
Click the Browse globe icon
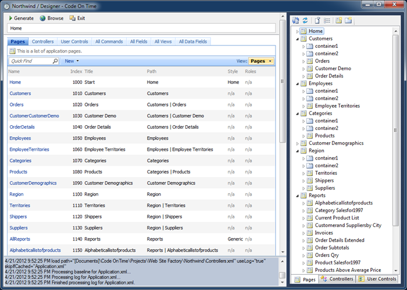(x=42, y=18)
